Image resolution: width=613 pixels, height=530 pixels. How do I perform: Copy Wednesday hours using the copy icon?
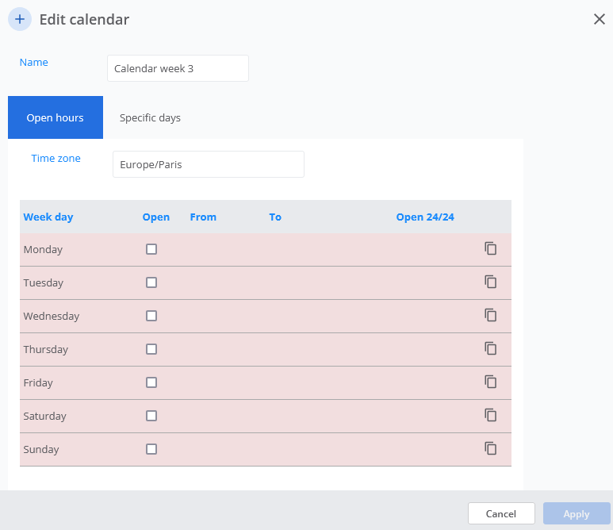pyautogui.click(x=491, y=315)
